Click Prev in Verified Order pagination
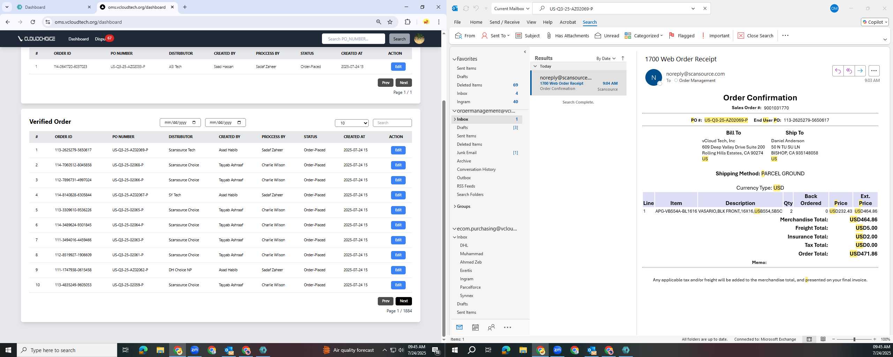This screenshot has height=357, width=893. 385,301
